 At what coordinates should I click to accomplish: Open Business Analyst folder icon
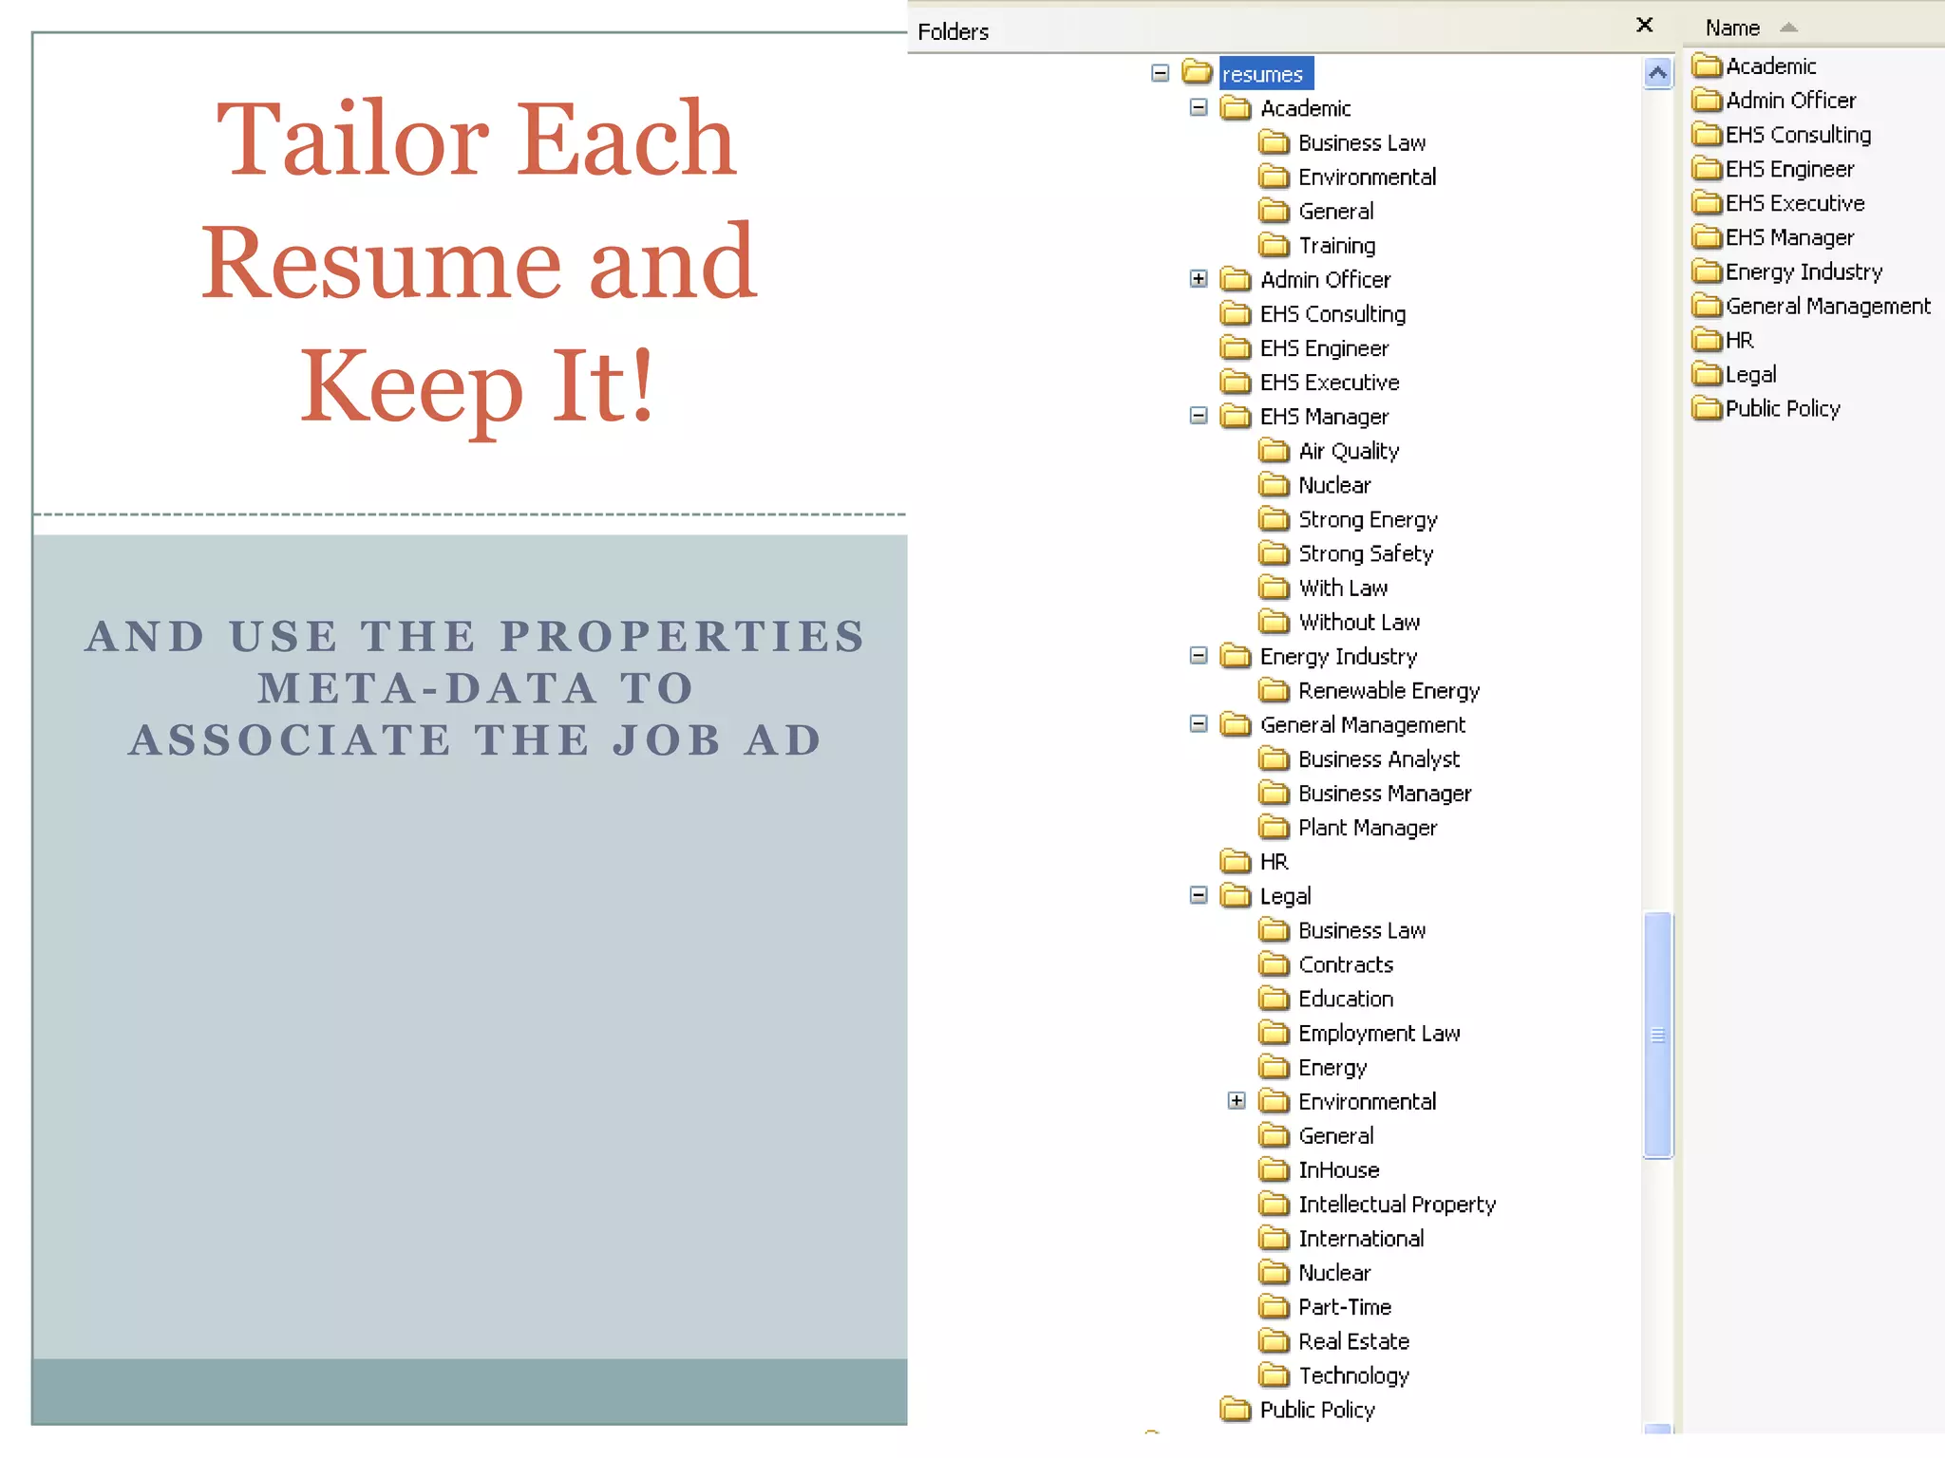click(x=1274, y=758)
